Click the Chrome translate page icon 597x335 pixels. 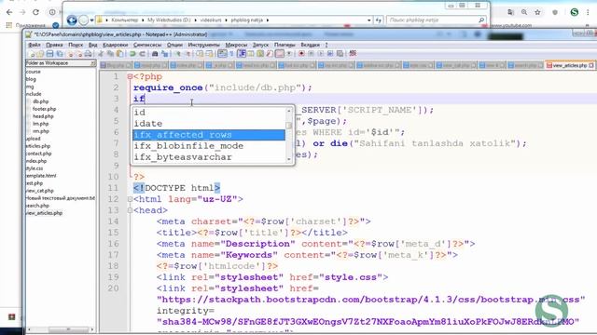(x=510, y=12)
